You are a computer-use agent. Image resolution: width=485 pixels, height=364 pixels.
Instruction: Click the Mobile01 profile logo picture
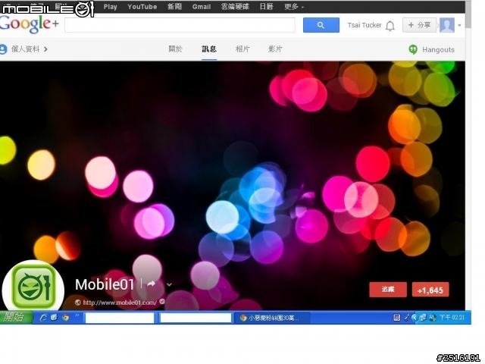pos(33,287)
